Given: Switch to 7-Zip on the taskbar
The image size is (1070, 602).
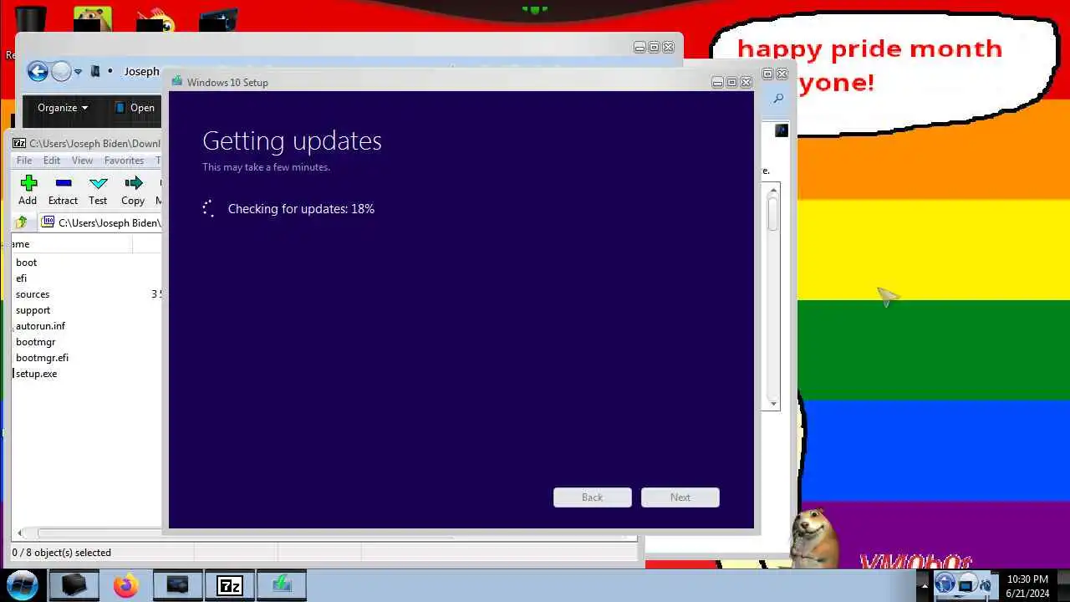Looking at the screenshot, I should click(230, 586).
